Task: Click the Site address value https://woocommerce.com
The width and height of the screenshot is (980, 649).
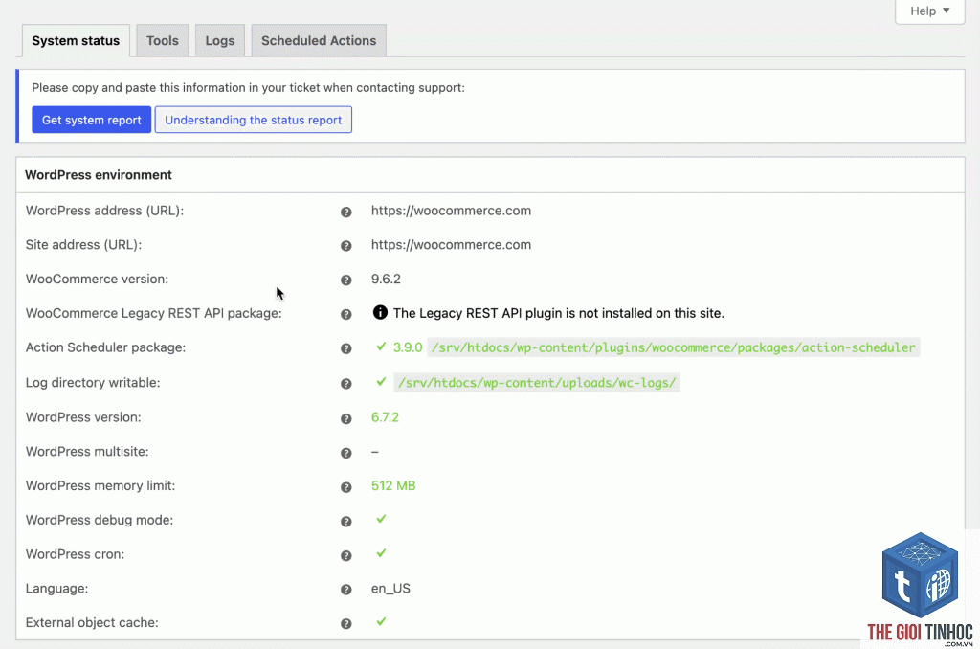Action: pos(452,245)
